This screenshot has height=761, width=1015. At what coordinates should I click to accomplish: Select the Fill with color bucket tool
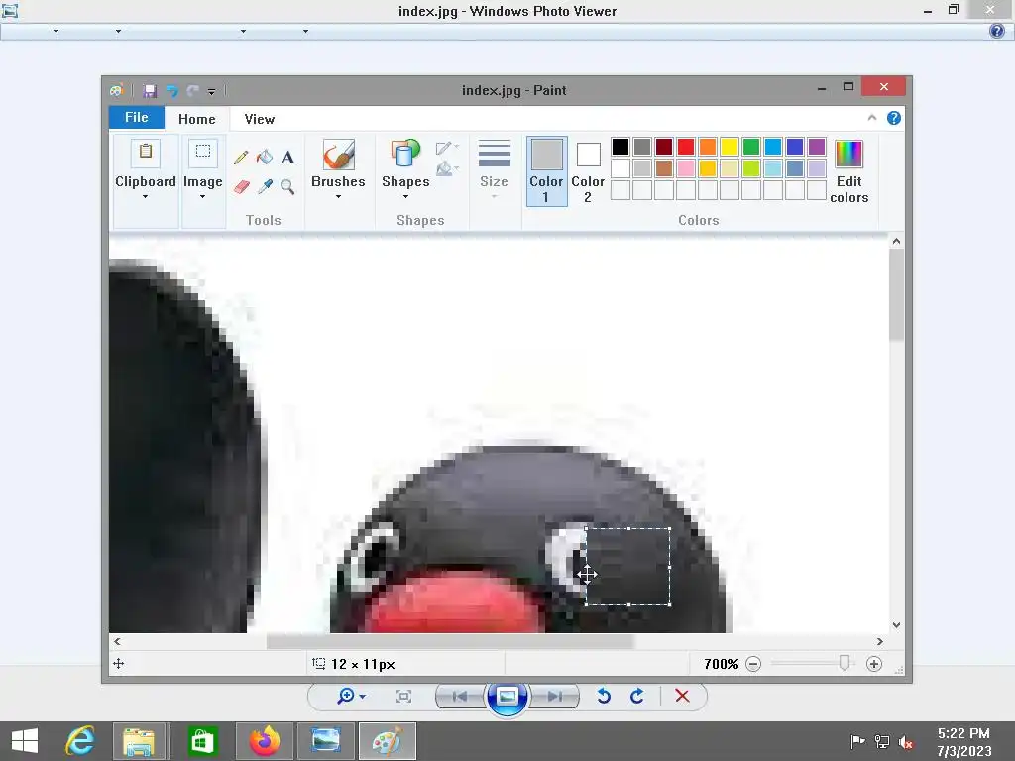(264, 158)
